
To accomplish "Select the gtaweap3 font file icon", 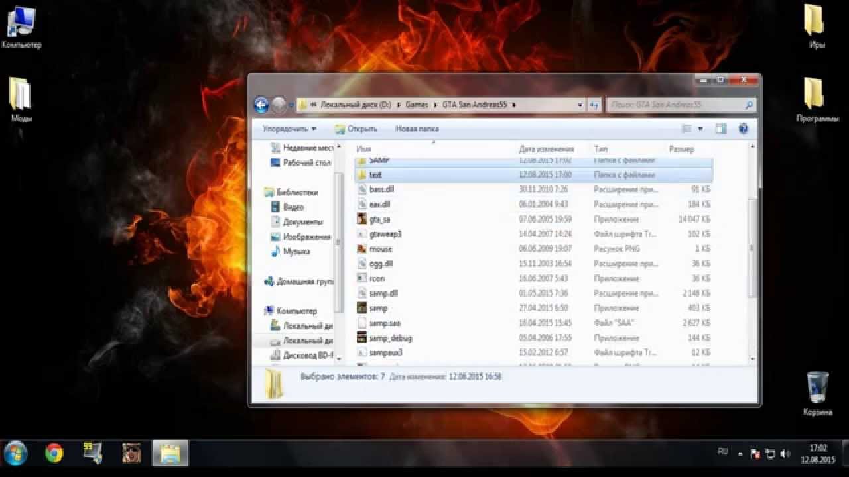I will click(x=362, y=234).
